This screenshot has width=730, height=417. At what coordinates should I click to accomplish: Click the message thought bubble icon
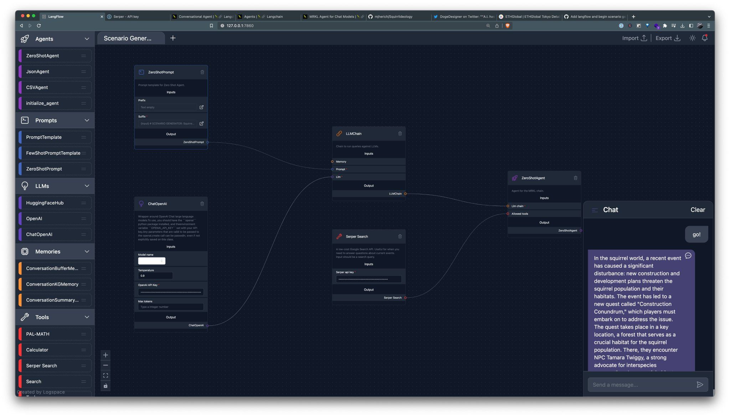[688, 256]
